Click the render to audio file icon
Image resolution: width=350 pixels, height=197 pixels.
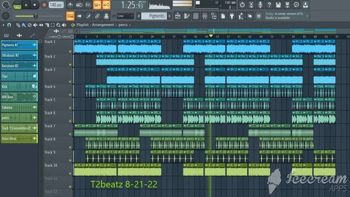tap(288, 5)
